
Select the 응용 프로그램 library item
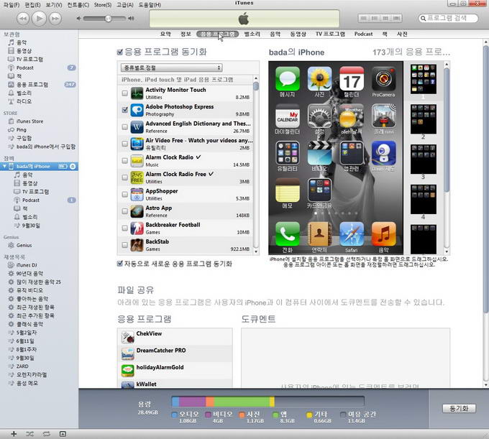pos(32,85)
